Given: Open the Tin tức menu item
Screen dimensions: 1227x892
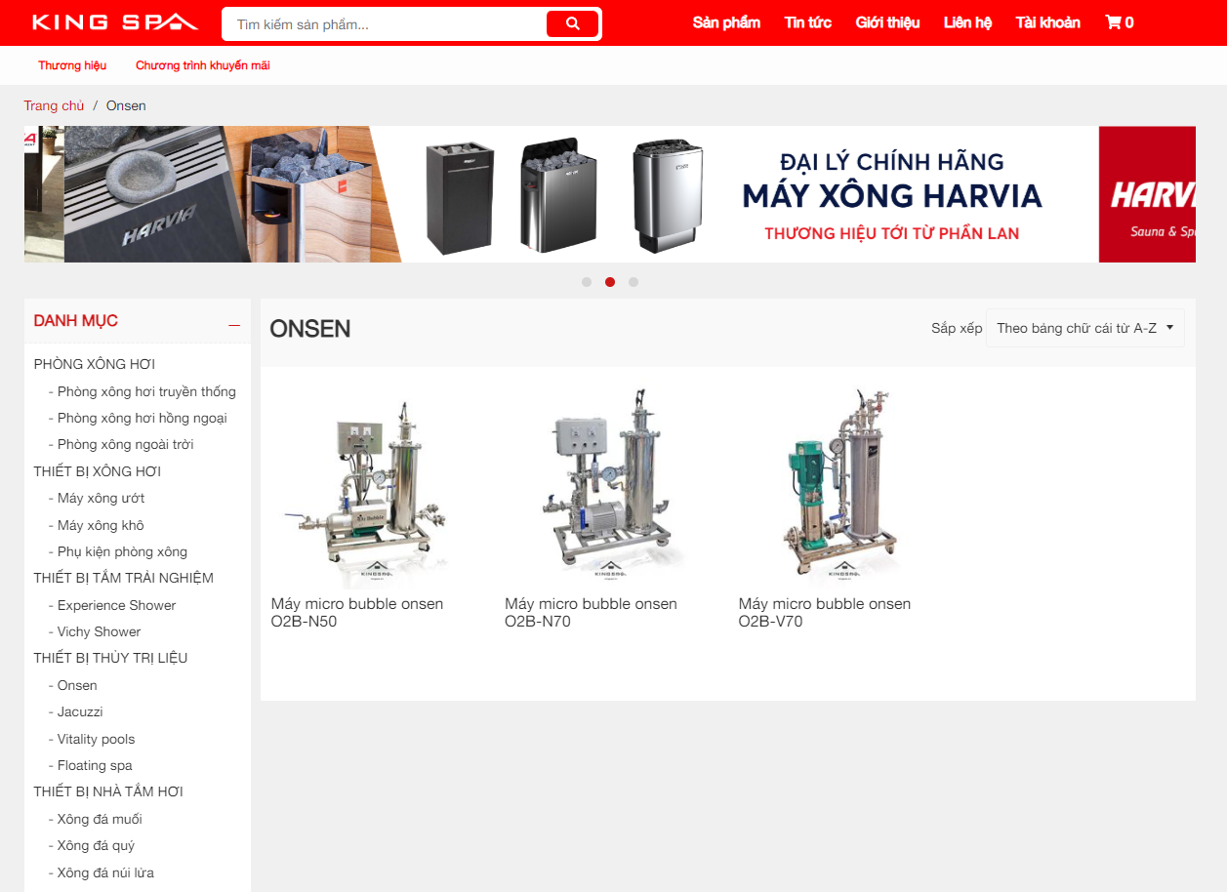Looking at the screenshot, I should point(807,22).
